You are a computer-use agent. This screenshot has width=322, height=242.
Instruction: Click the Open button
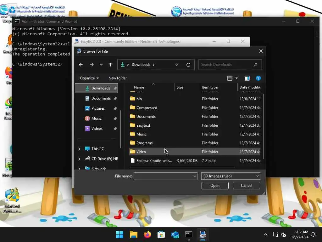coord(215,186)
